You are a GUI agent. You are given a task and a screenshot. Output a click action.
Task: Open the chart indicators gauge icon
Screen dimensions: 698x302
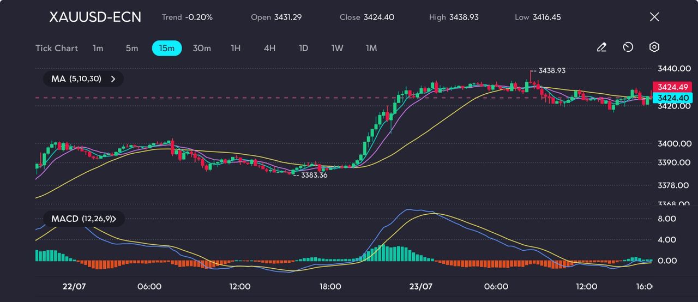[x=628, y=47]
